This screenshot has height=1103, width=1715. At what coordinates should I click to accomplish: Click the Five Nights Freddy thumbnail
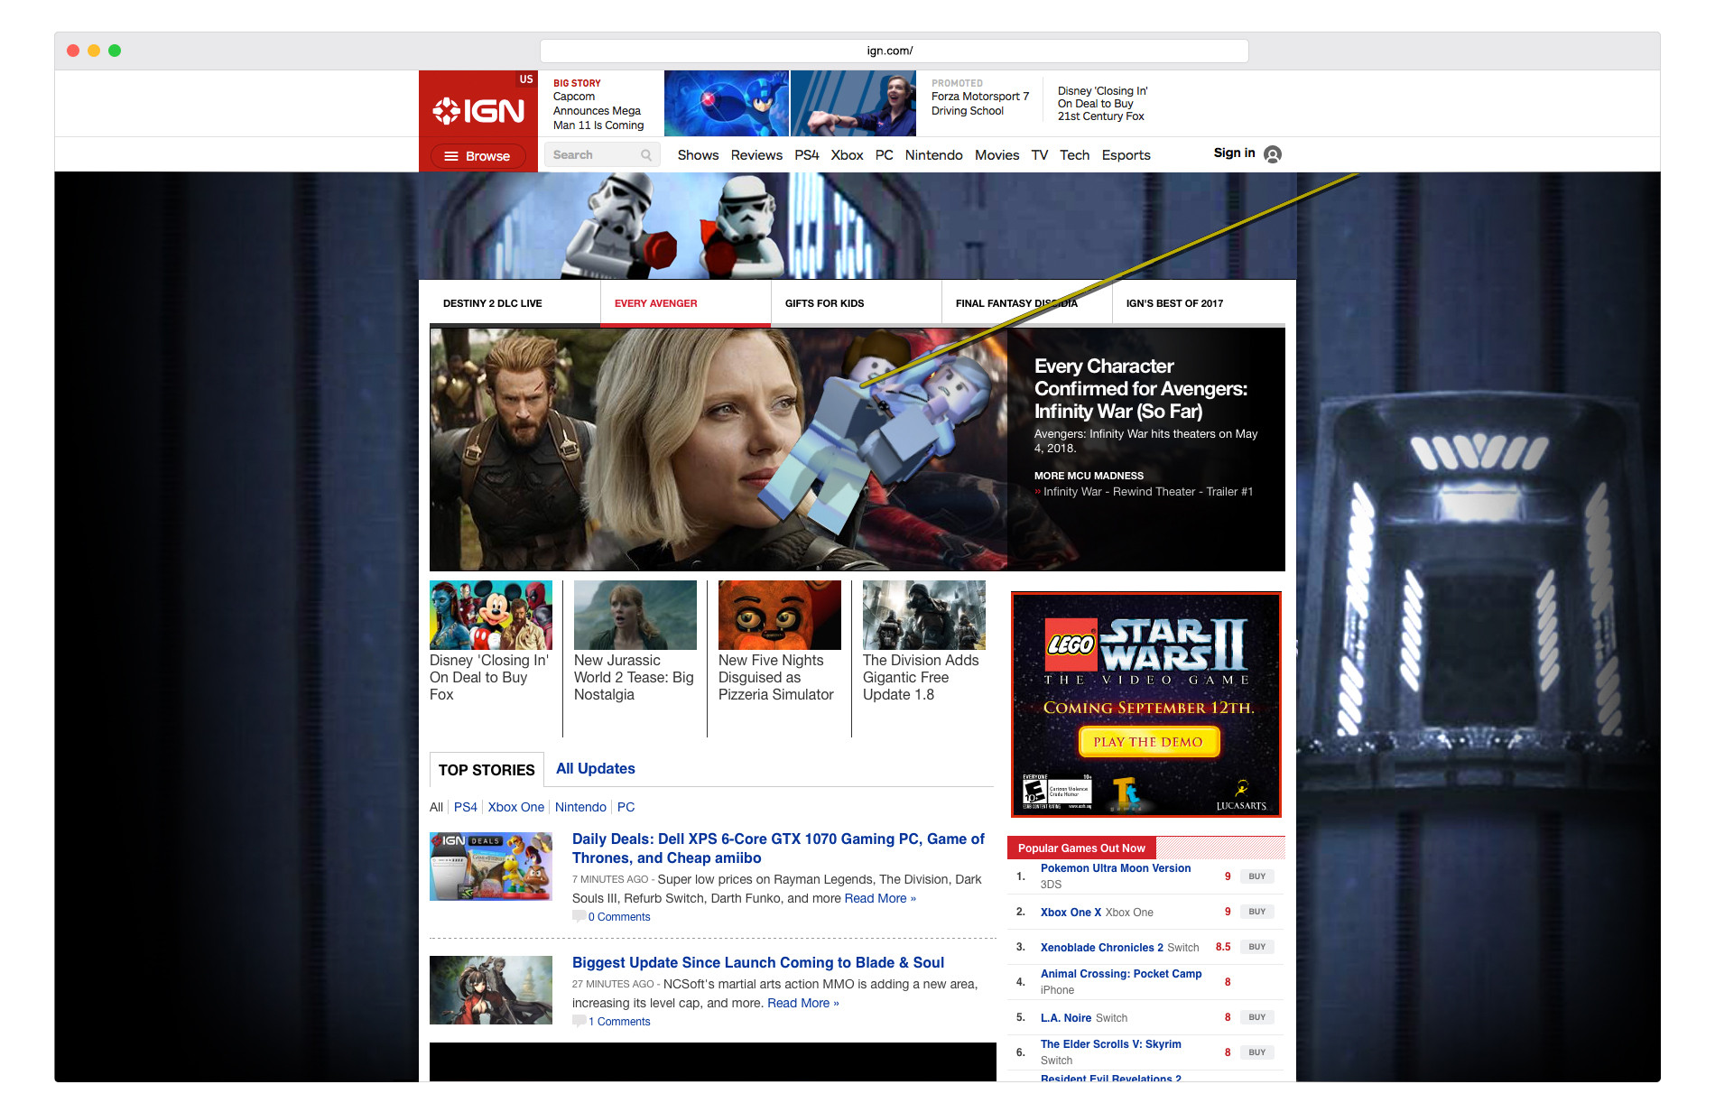pyautogui.click(x=780, y=616)
